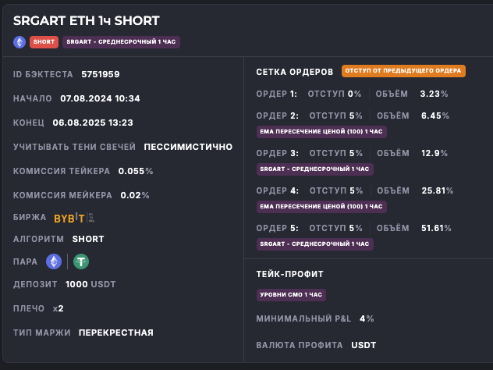Click the EMA tag under ОРДЕР 4
Screen dimensions: 493x370
pos(321,206)
